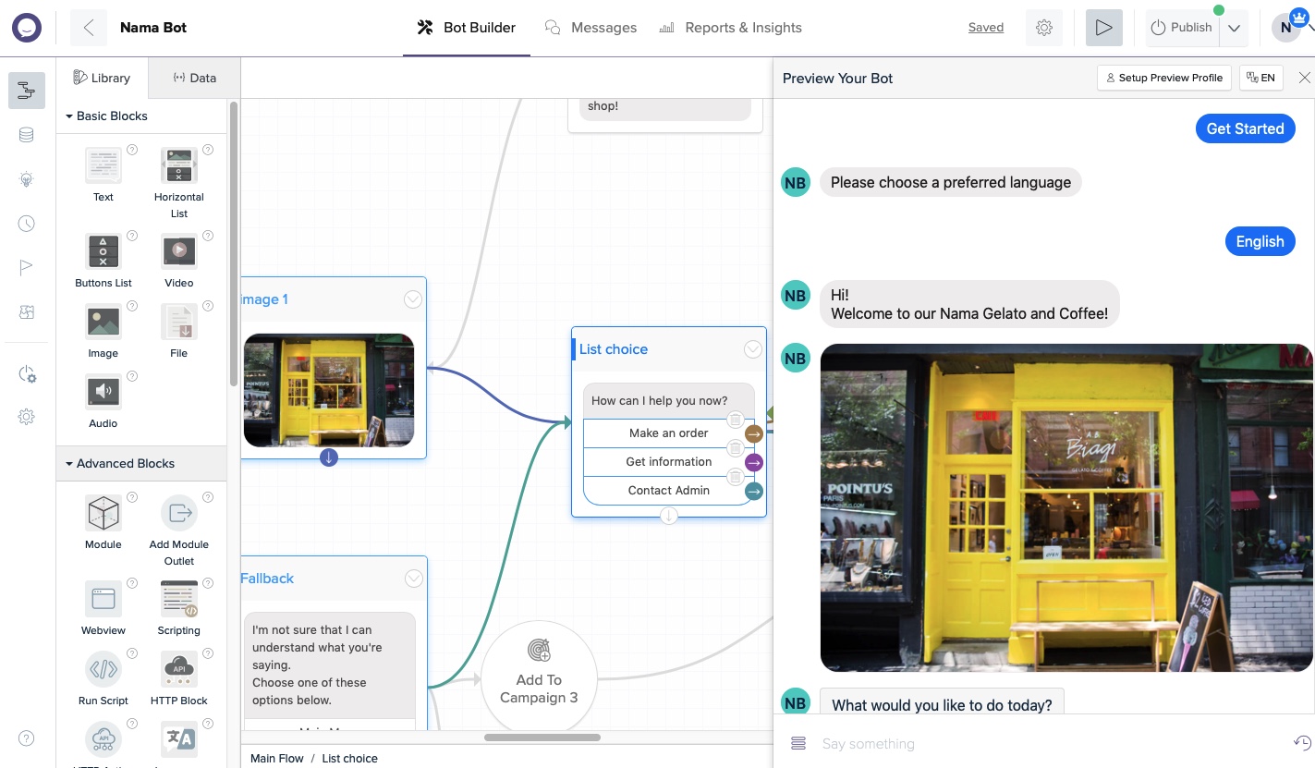Image resolution: width=1315 pixels, height=768 pixels.
Task: Open the Publish dropdown arrow
Action: [1235, 29]
